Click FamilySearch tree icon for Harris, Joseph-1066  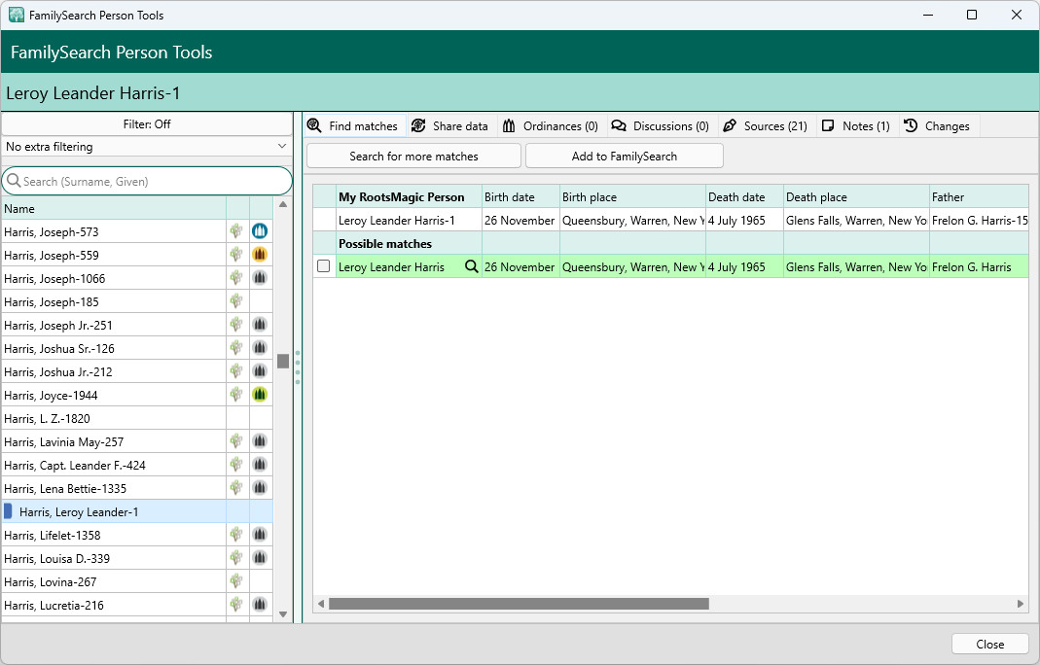pos(236,278)
